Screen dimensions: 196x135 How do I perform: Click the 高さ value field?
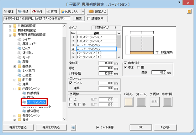point(159,72)
